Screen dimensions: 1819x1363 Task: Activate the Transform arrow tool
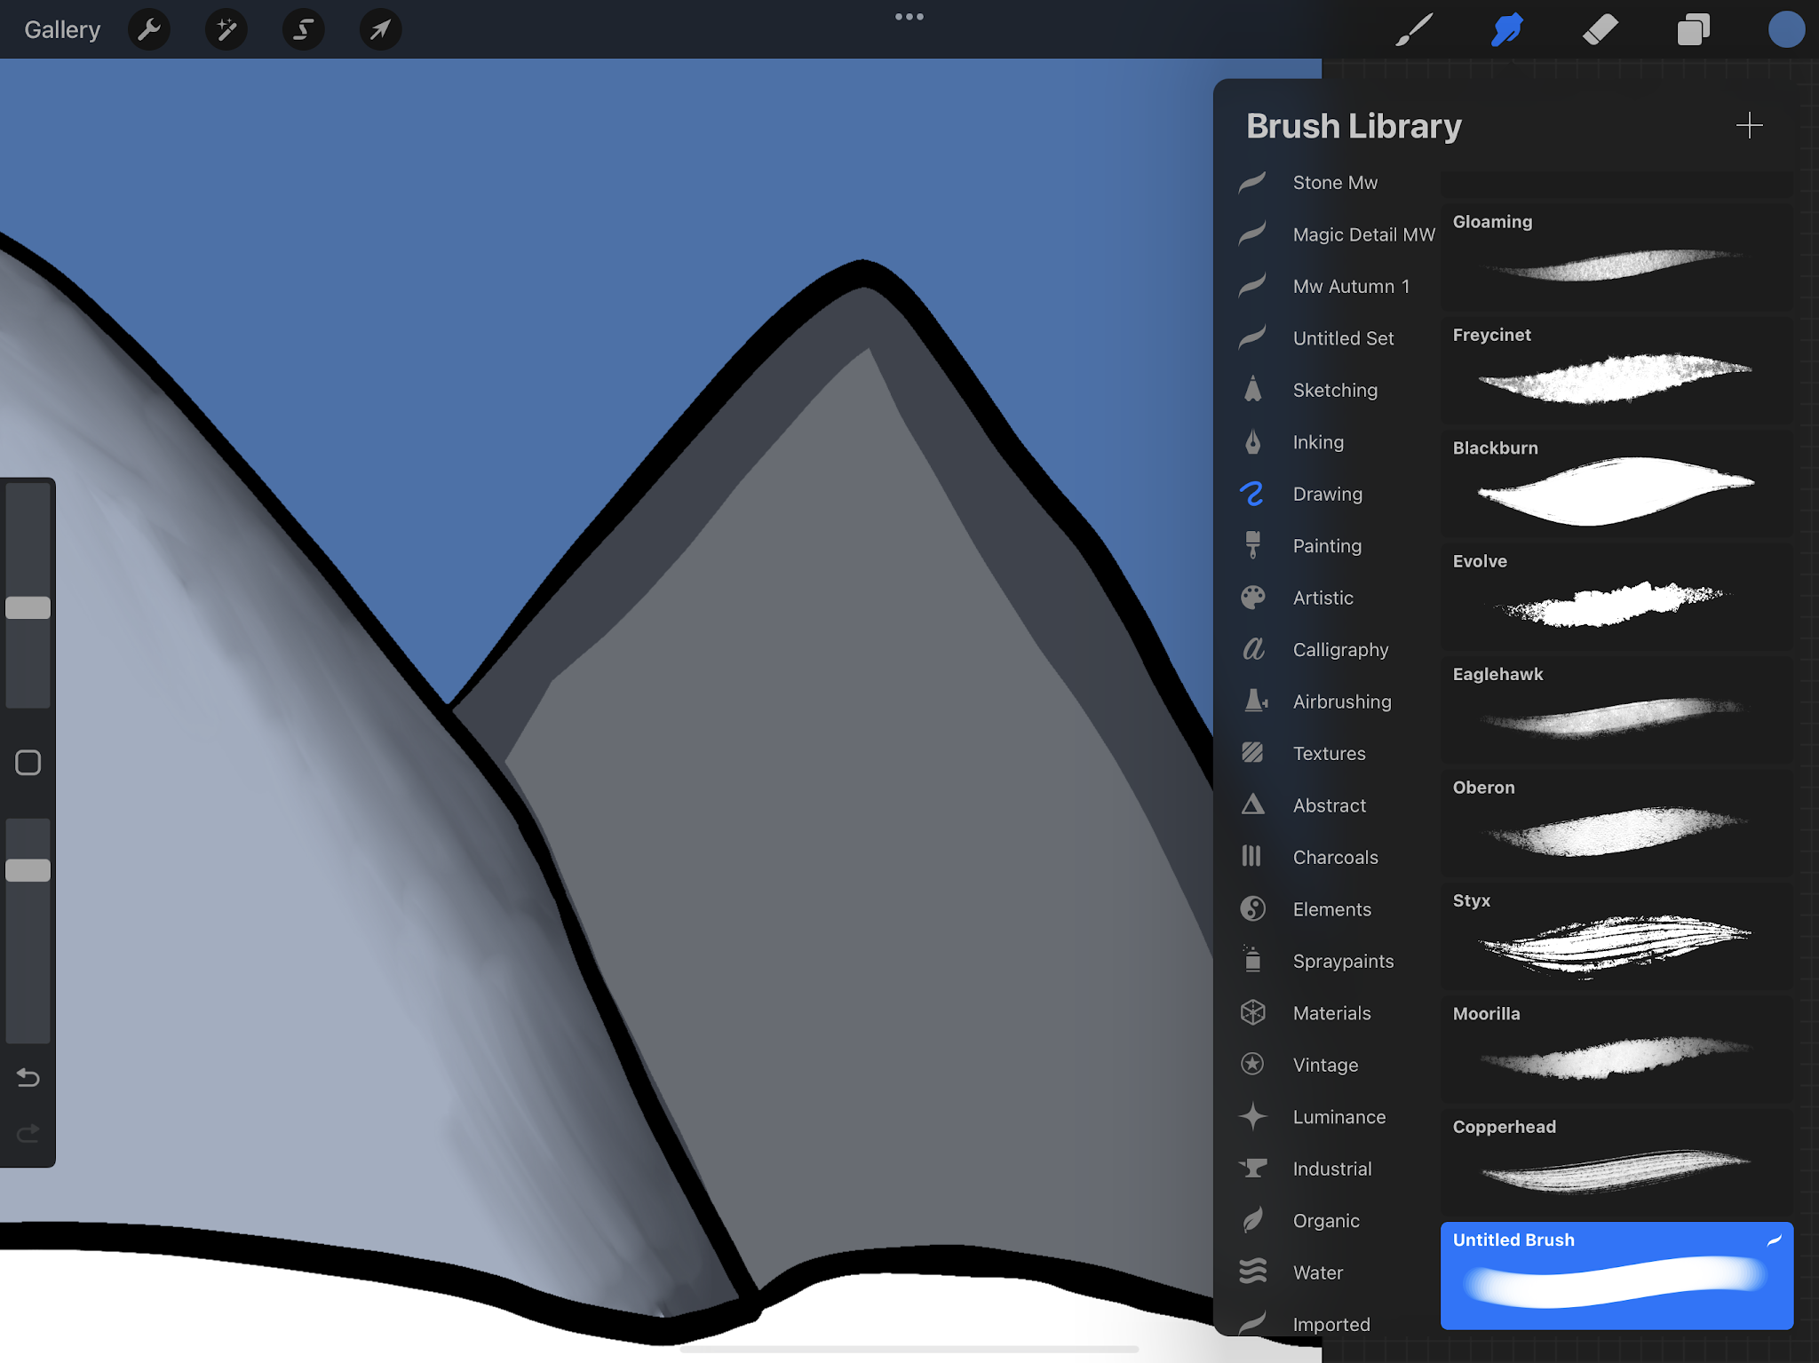click(x=380, y=30)
